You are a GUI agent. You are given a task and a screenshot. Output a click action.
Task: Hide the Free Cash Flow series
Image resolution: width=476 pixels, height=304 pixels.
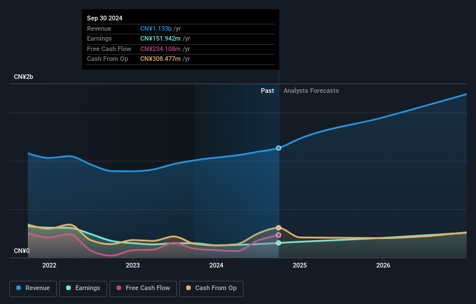tap(143, 288)
